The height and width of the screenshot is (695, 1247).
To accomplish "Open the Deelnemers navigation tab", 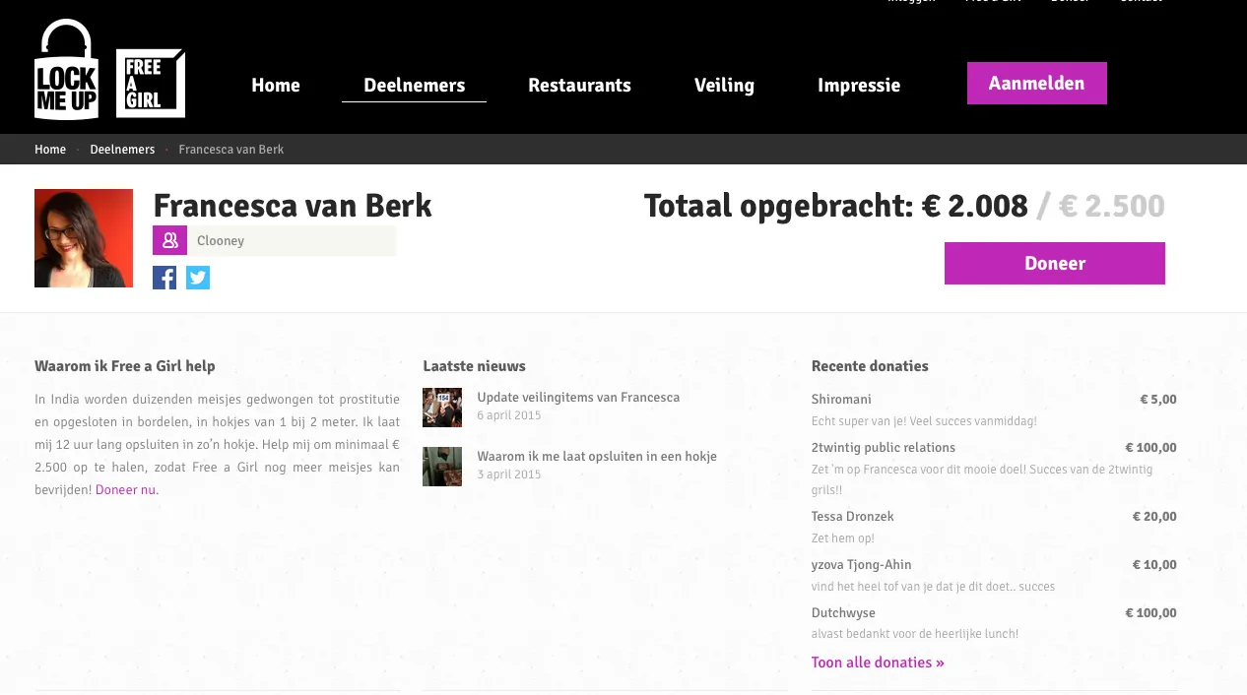I will point(414,86).
